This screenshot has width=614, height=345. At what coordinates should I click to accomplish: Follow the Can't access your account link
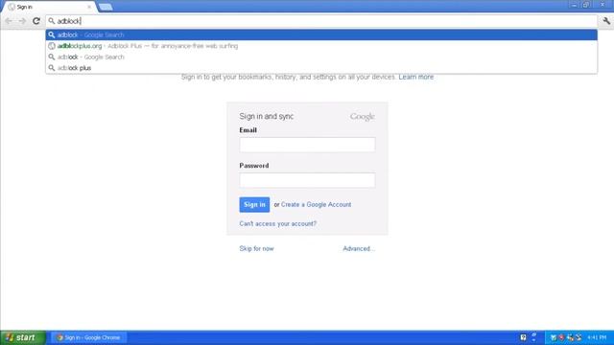coord(277,223)
